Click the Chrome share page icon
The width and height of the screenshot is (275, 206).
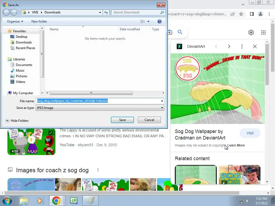[233, 14]
